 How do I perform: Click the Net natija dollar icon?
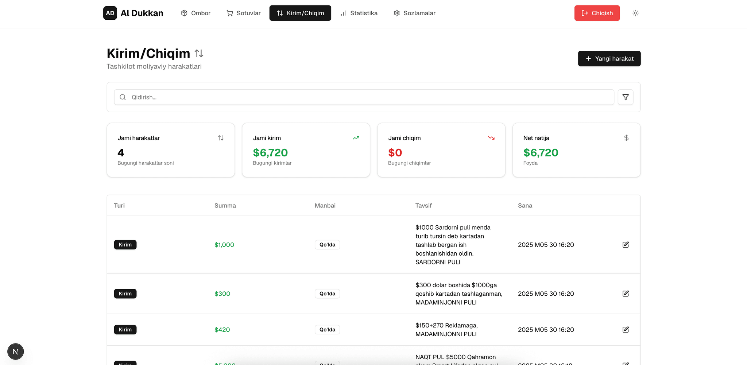click(626, 138)
